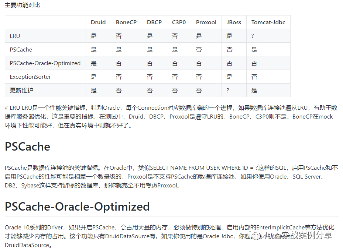The height and width of the screenshot is (250, 343).
Task: Select the PSCache row label in table
Action: tap(21, 49)
